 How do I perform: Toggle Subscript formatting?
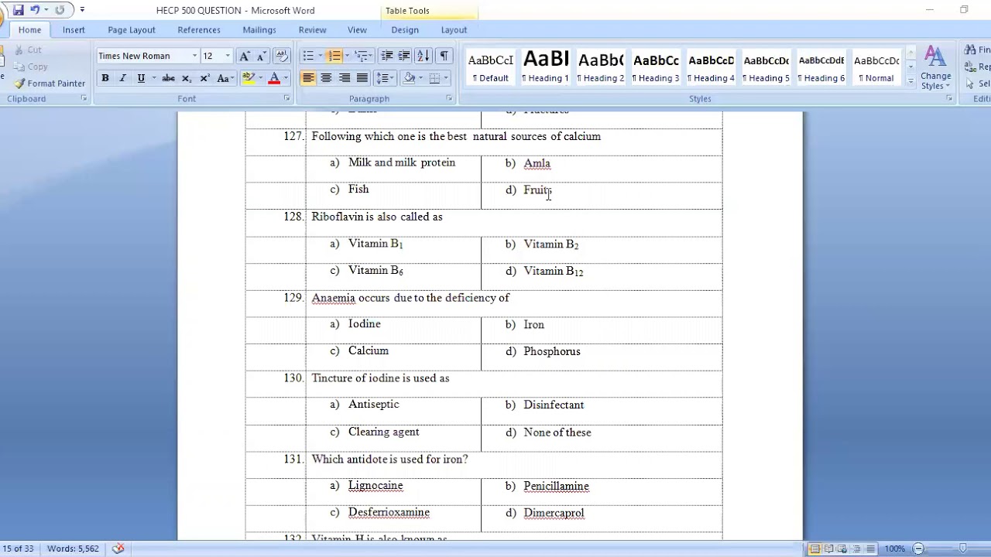coord(187,78)
